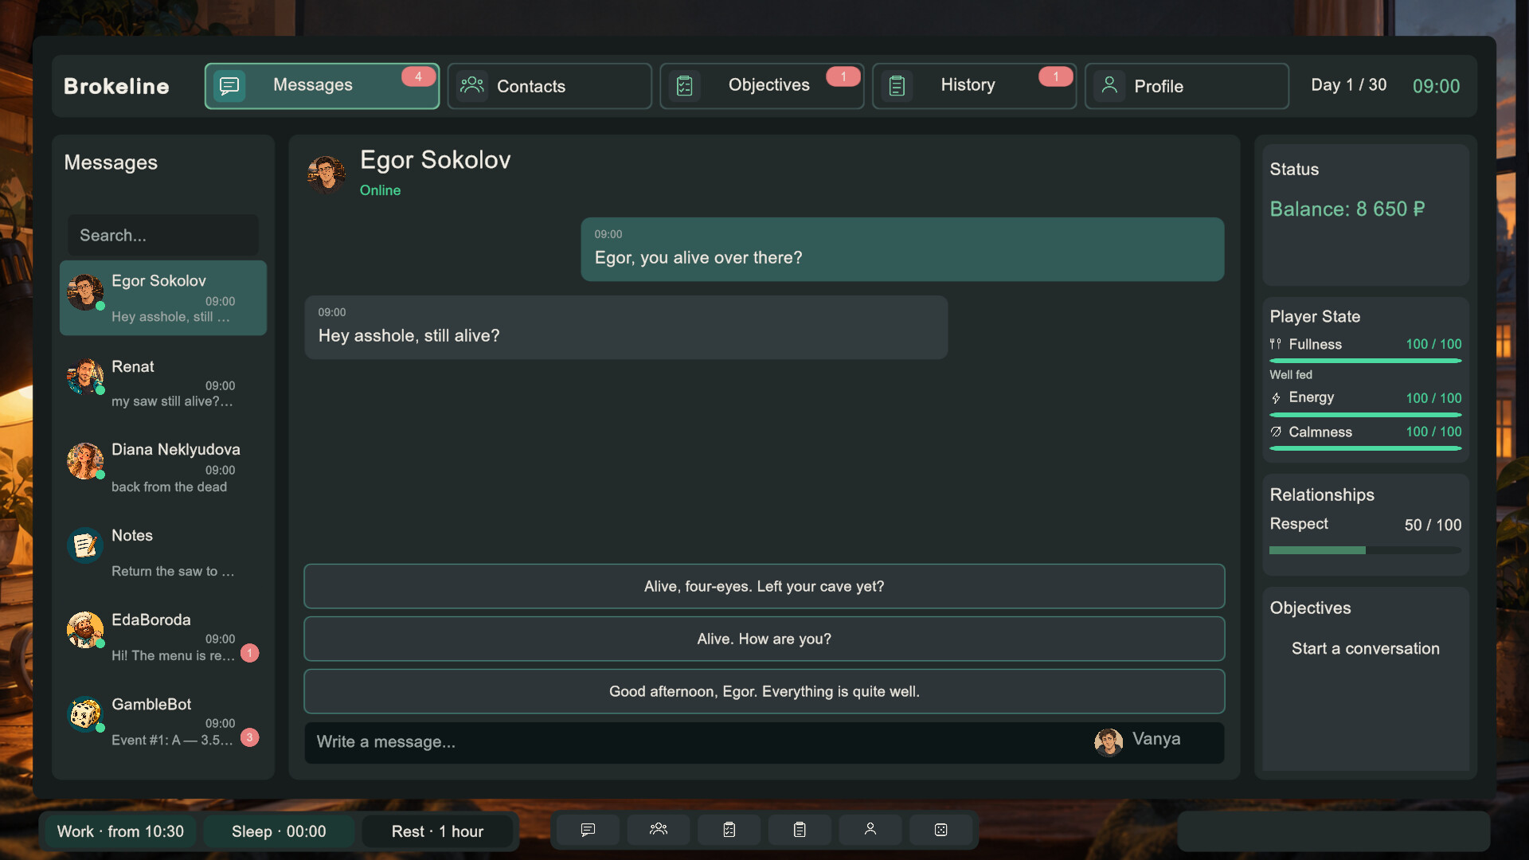Open the messages icon in bottom dock

point(588,830)
